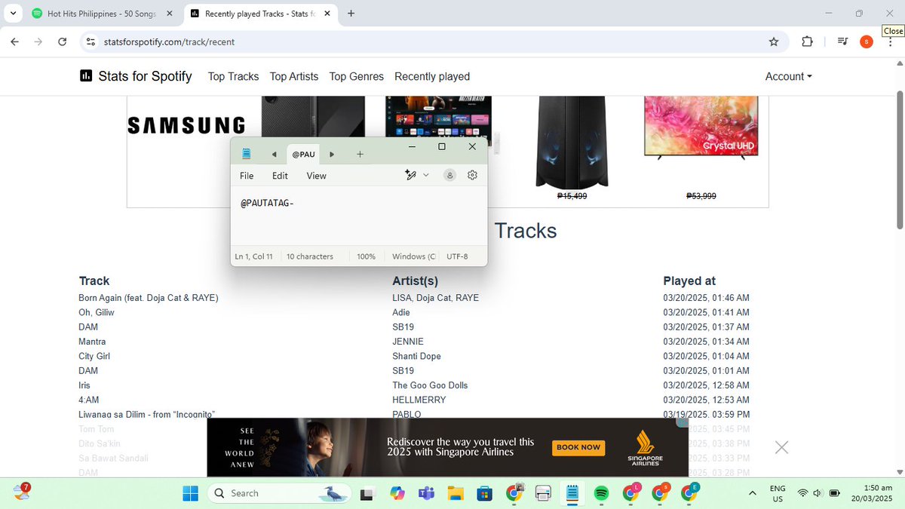Click the Samsung speaker product at ₱15,499
Image resolution: width=905 pixels, height=509 pixels.
click(572, 145)
